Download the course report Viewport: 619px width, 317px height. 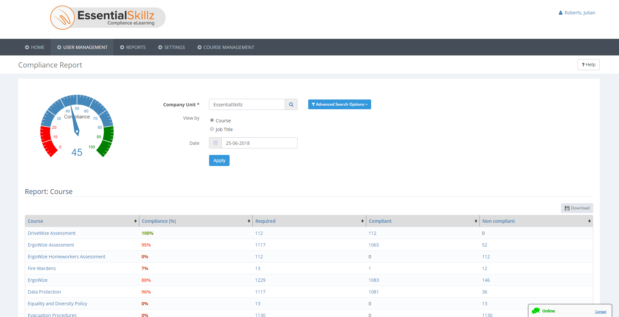pos(577,208)
